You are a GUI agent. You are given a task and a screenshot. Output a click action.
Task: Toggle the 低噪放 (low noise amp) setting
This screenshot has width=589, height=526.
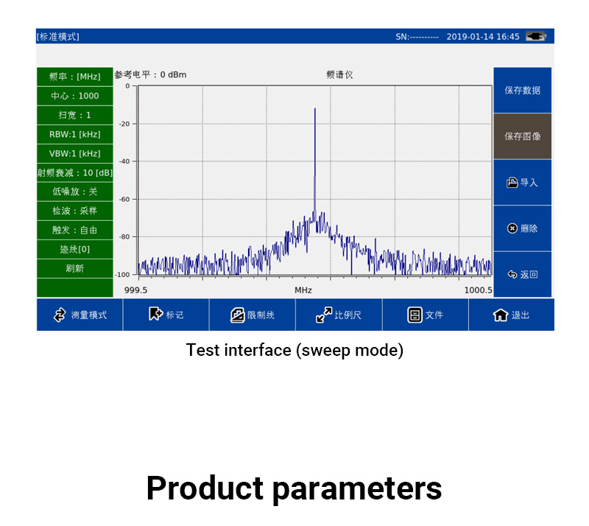pos(74,192)
